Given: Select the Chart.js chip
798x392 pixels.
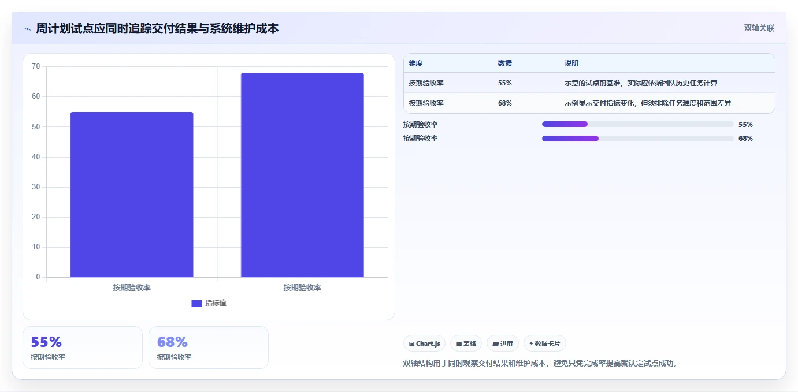Looking at the screenshot, I should click(424, 344).
